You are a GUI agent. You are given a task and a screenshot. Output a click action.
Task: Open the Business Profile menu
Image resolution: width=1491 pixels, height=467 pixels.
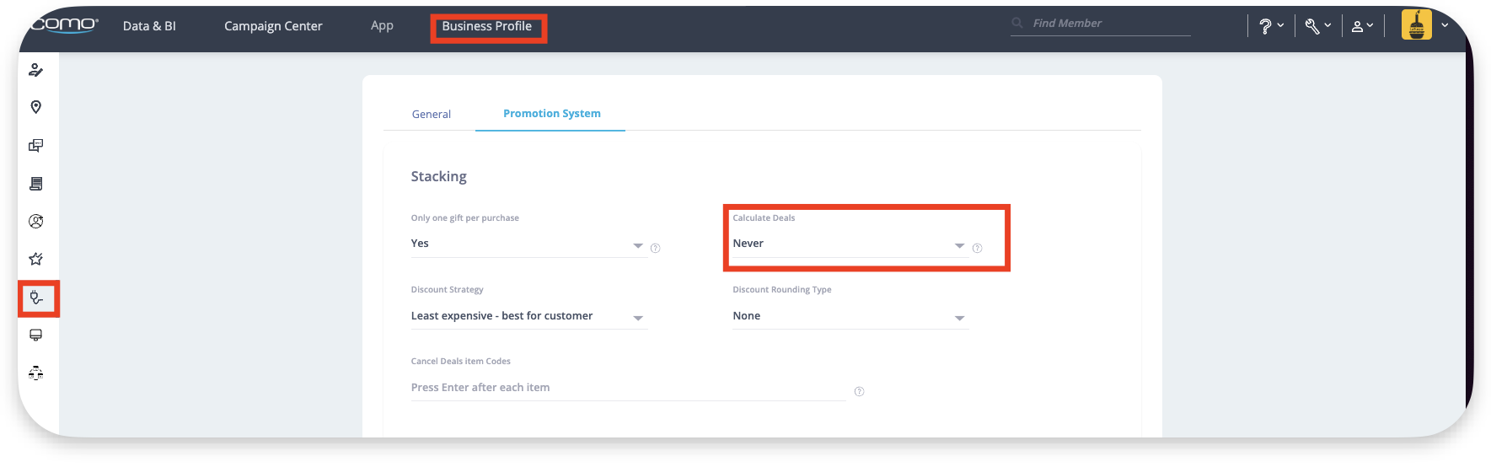point(487,26)
